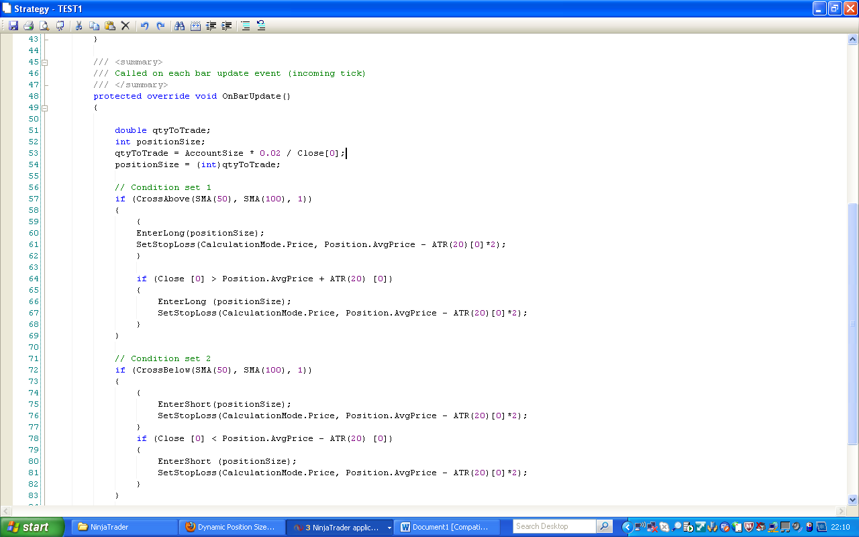Screen dimensions: 859x537
Task: Save the strategy with the floppy disk icon
Action: click(13, 26)
